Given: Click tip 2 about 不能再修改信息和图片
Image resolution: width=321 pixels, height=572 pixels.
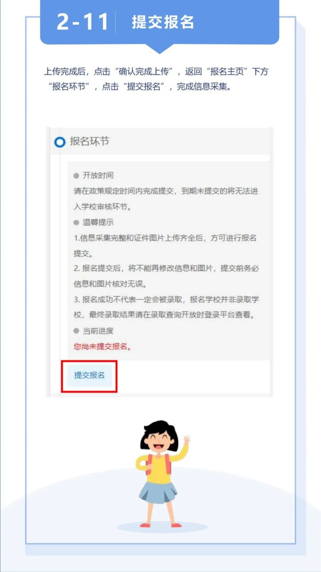Looking at the screenshot, I should click(166, 276).
